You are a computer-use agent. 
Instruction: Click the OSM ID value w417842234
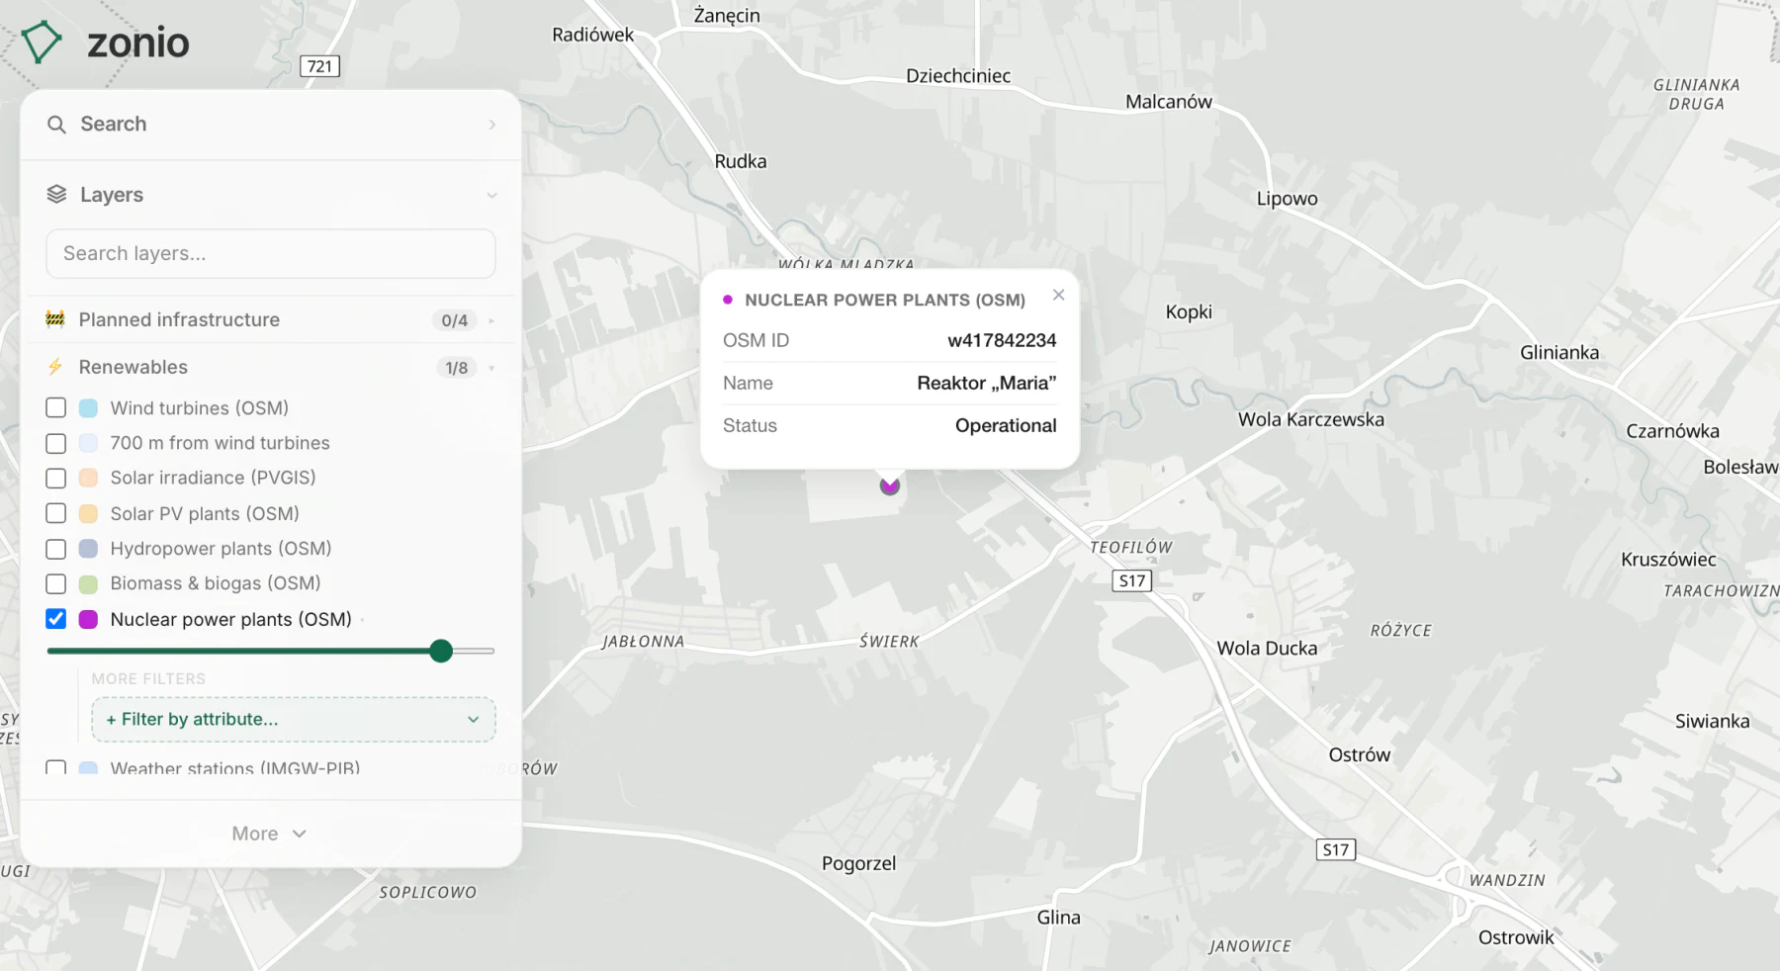coord(1002,340)
